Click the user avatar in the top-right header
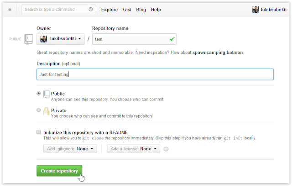Image resolution: width=292 pixels, height=186 pixels. pyautogui.click(x=255, y=9)
